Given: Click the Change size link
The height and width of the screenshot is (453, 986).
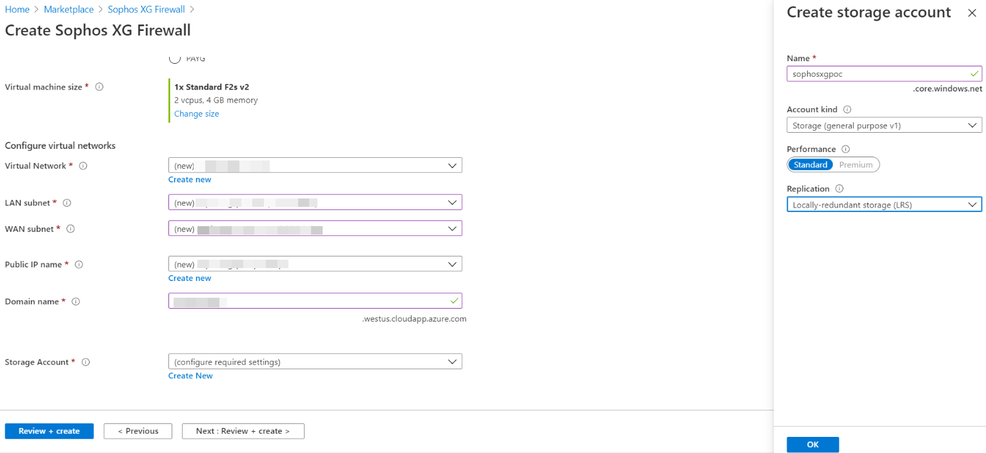Looking at the screenshot, I should click(x=196, y=114).
